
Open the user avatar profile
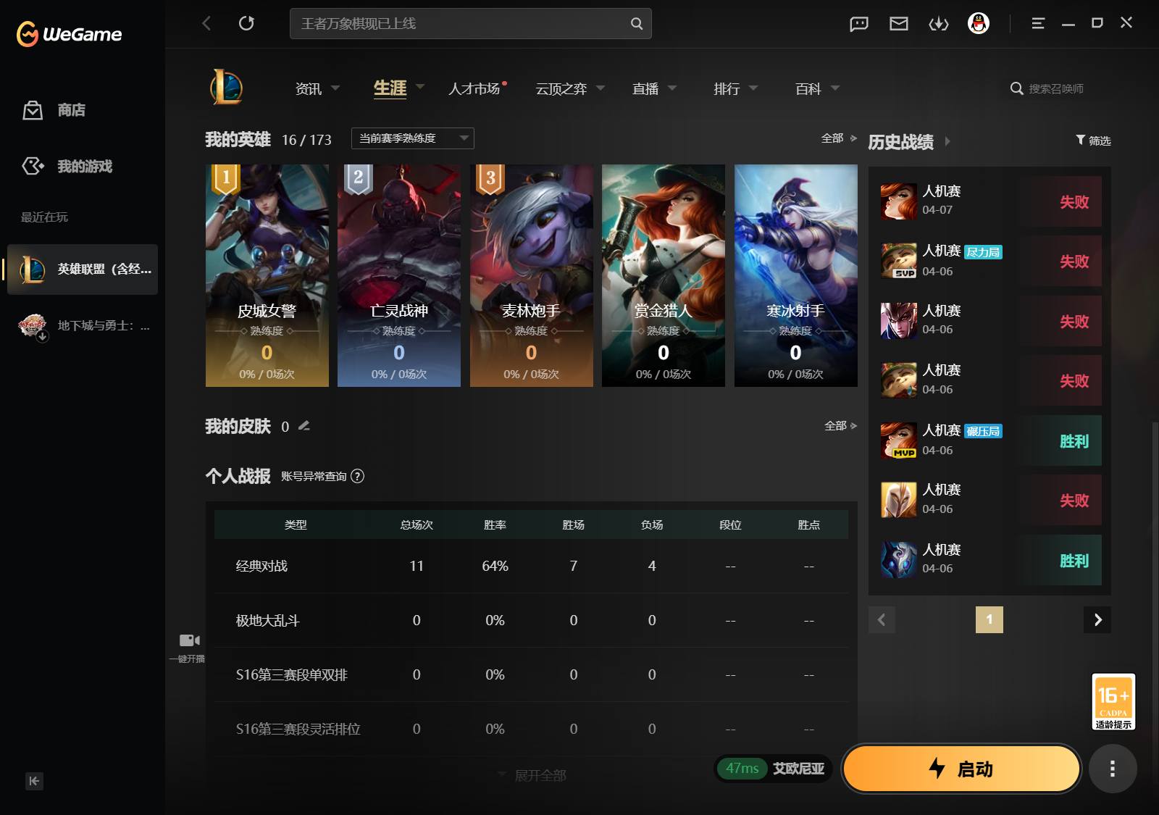(979, 23)
